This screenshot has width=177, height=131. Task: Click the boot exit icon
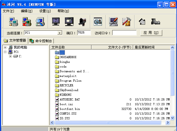[x=155, y=22]
